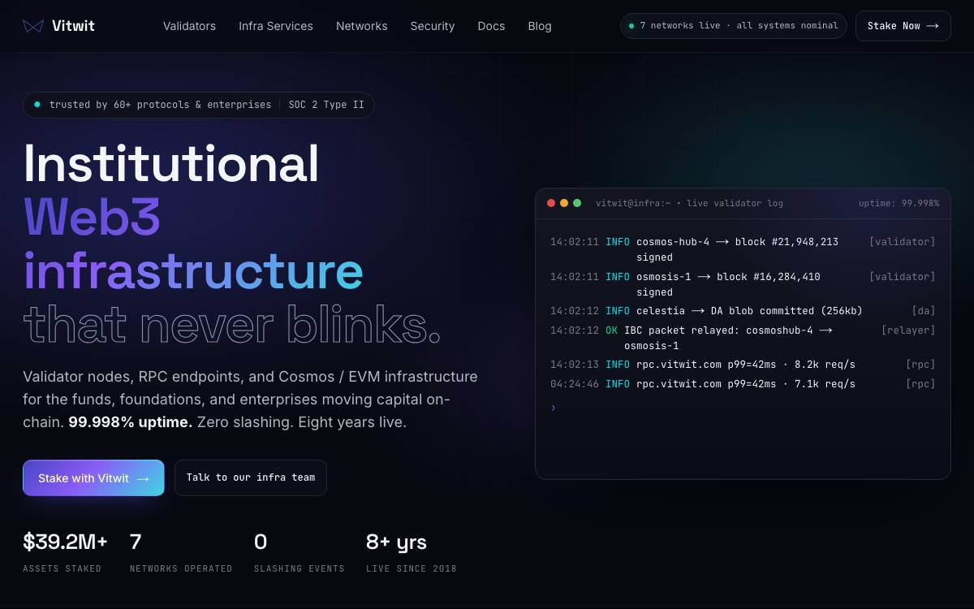
Task: Click the celestia DA blob committed line
Action: coord(743,311)
